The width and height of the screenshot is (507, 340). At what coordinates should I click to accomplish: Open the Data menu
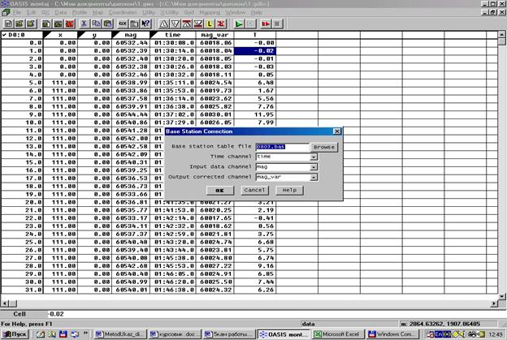pos(61,14)
